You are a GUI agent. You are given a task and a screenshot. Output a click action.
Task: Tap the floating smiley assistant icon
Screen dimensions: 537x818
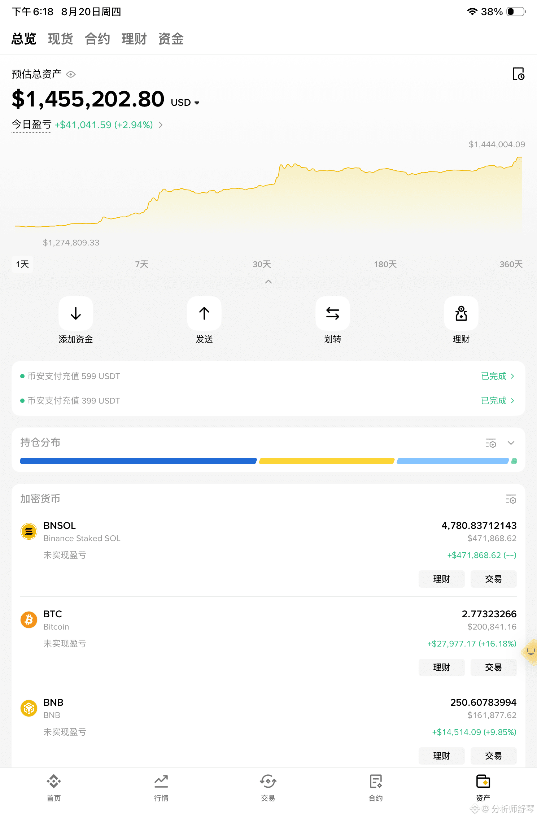[530, 652]
